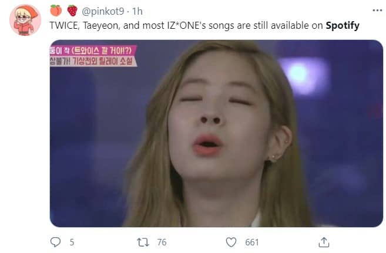Retweet using the arrows icon
The width and height of the screenshot is (386, 253).
[143, 242]
